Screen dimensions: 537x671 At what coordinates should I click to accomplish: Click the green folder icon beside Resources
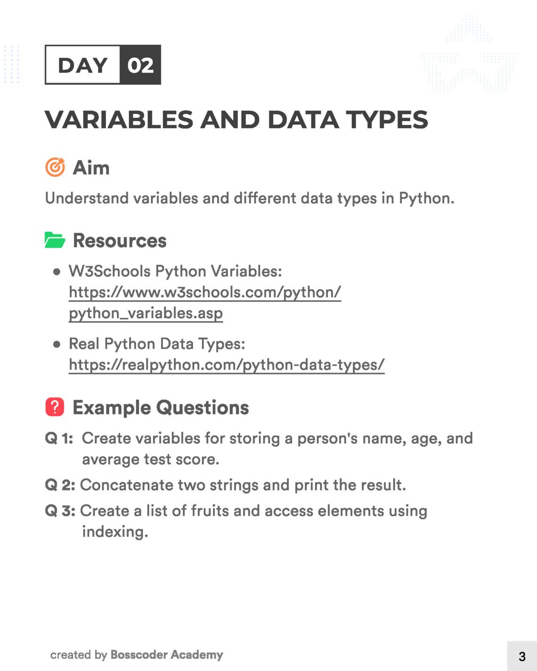pos(55,240)
